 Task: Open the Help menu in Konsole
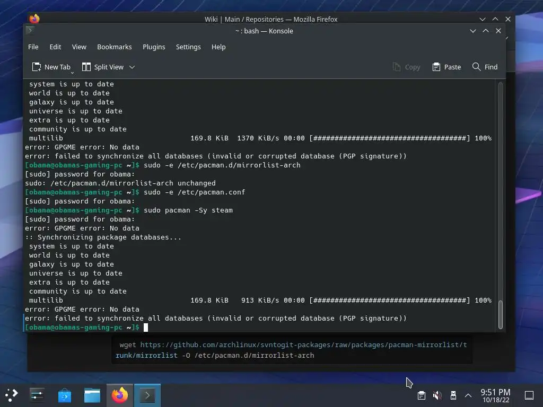pos(218,47)
